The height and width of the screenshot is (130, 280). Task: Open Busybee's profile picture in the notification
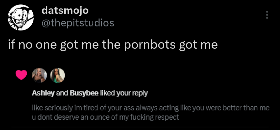click(57, 75)
